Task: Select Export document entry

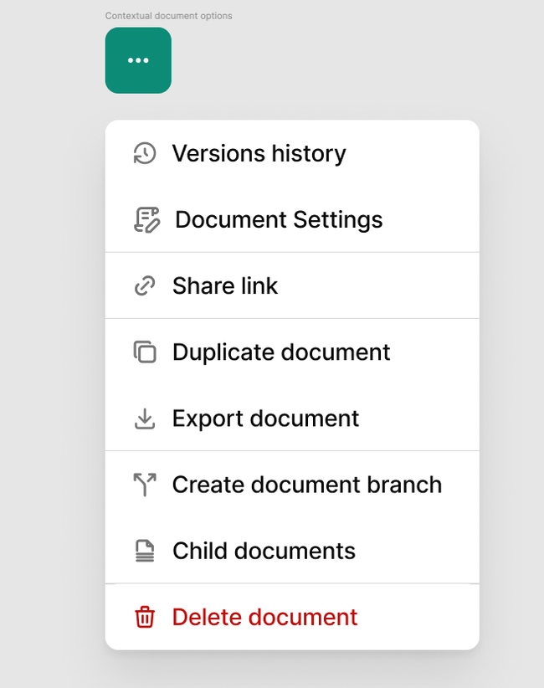Action: 265,418
